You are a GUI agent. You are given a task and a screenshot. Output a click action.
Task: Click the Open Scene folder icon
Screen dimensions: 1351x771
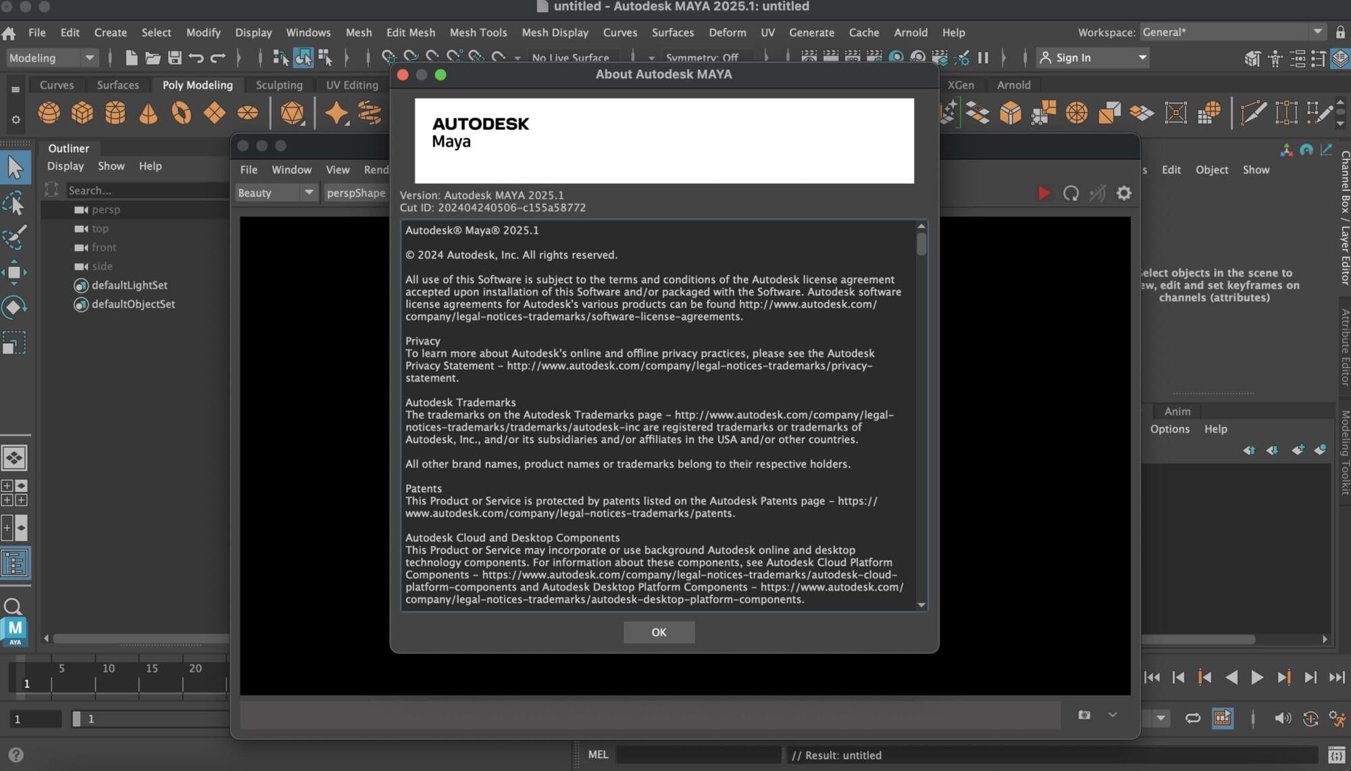(153, 58)
